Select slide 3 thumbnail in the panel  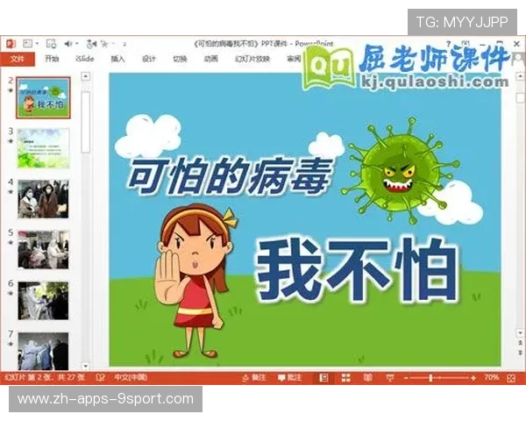click(x=43, y=148)
